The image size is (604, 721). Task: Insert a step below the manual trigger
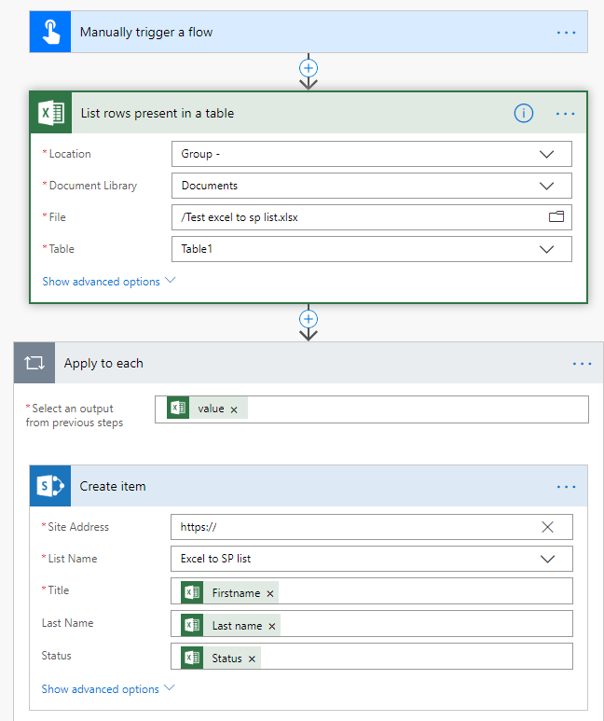(309, 68)
